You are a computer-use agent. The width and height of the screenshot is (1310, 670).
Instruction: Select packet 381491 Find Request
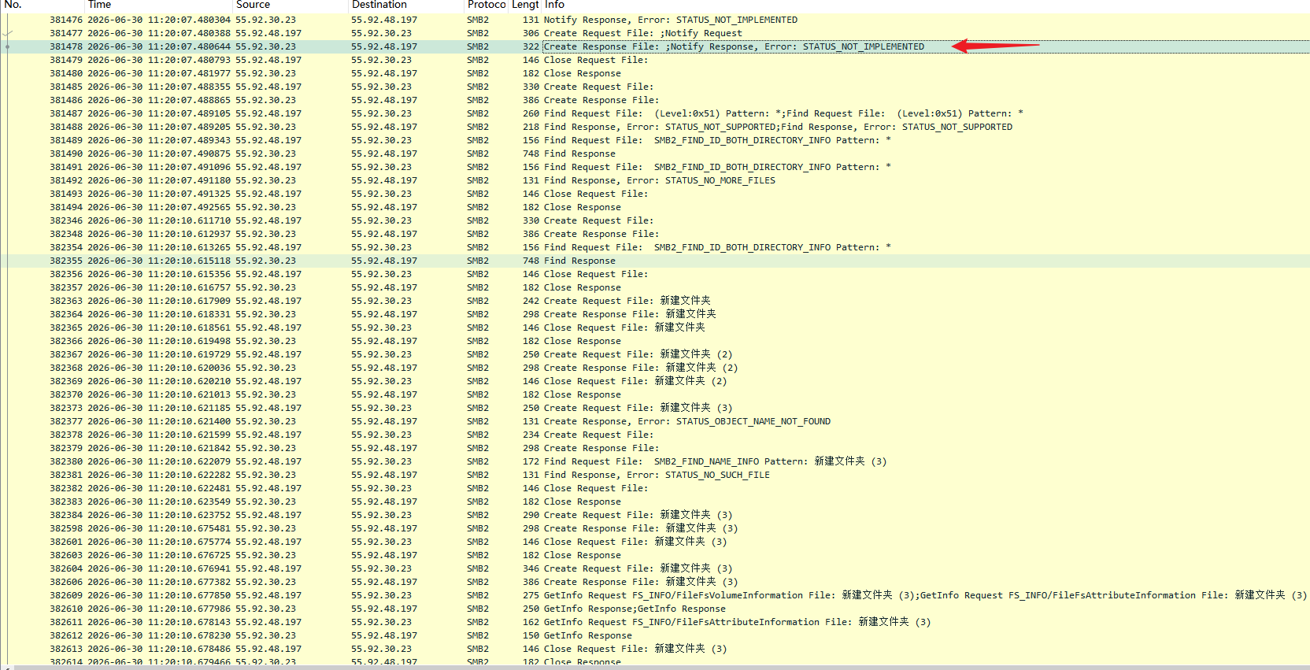coord(655,167)
